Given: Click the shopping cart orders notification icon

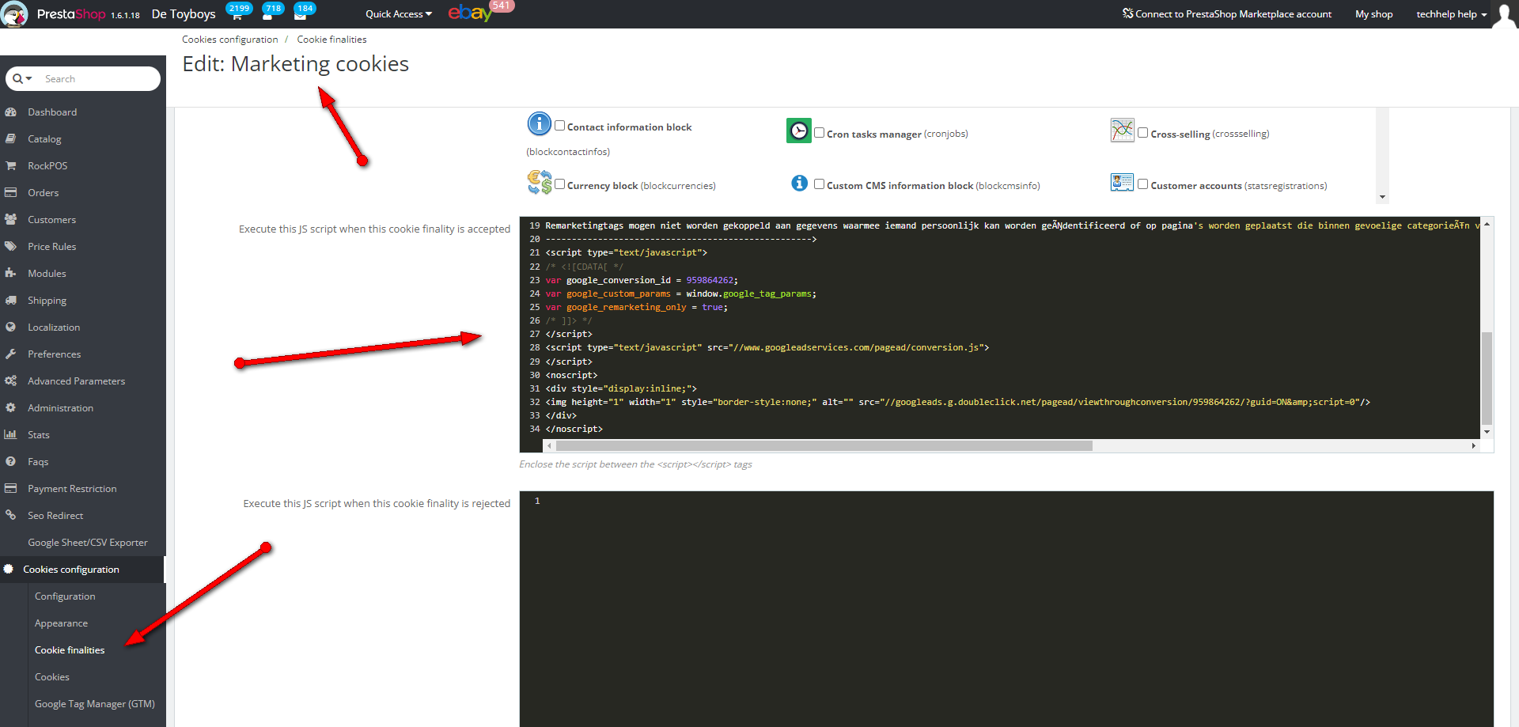Looking at the screenshot, I should pos(237,15).
